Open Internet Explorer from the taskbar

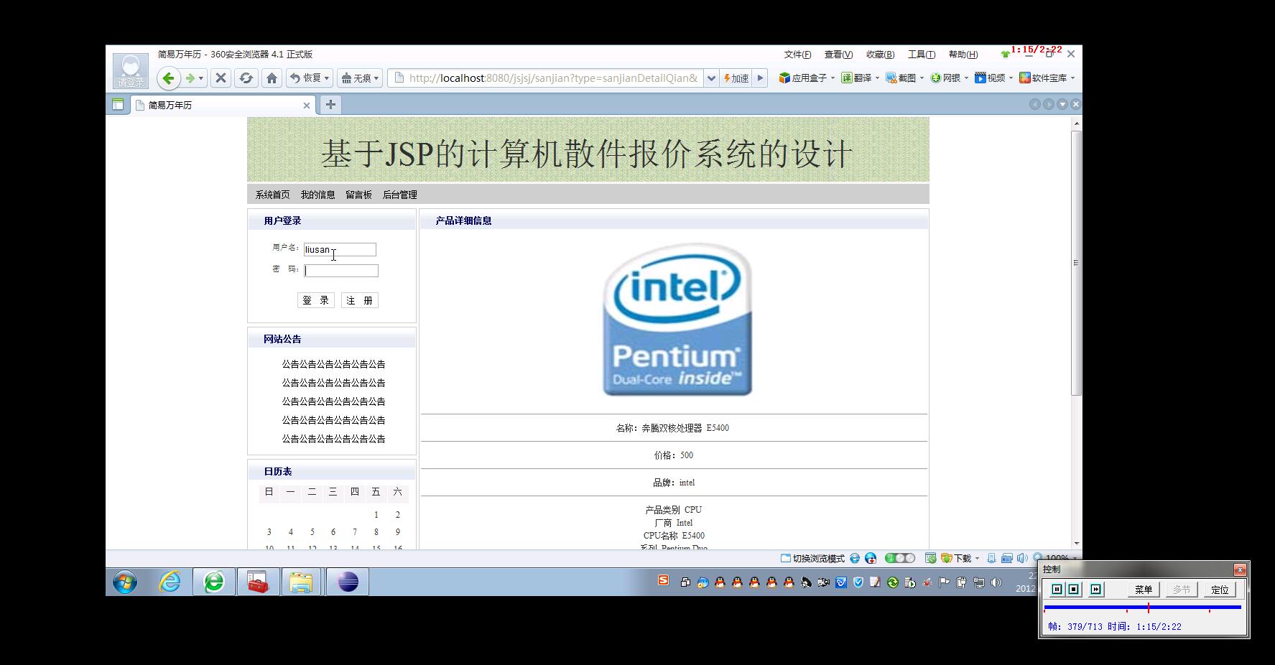(170, 582)
